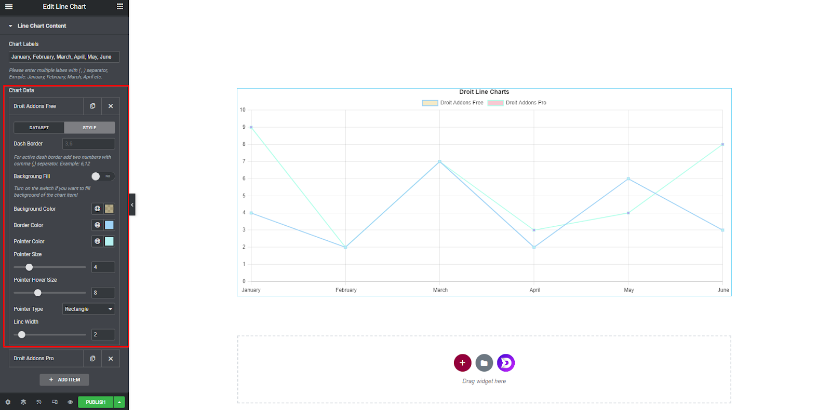
Task: Click the 'March' axis label
Action: 440,290
